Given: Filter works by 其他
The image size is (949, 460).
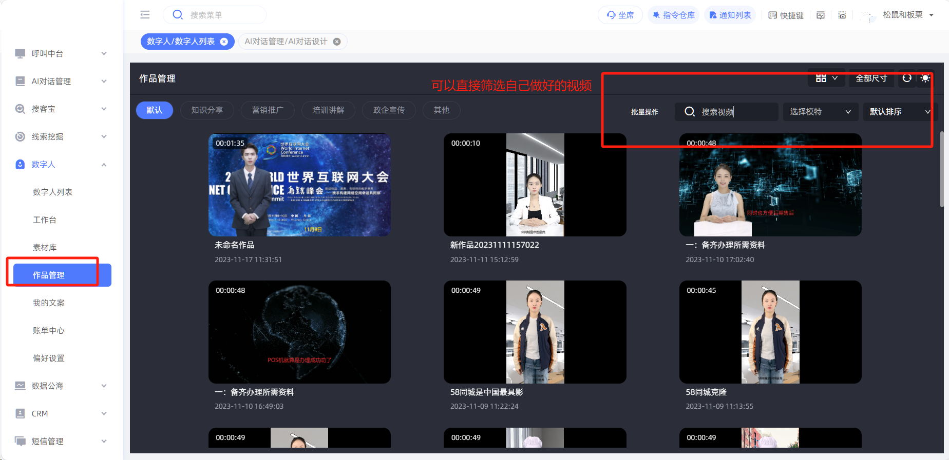Looking at the screenshot, I should (x=441, y=110).
